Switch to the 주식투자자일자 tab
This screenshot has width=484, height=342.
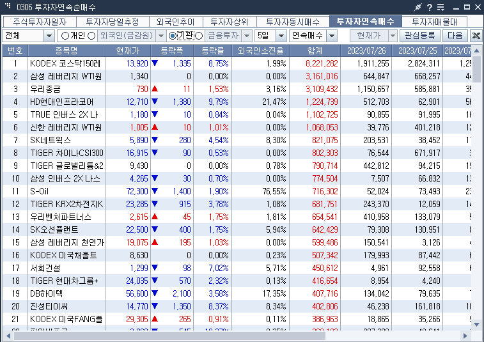click(40, 22)
